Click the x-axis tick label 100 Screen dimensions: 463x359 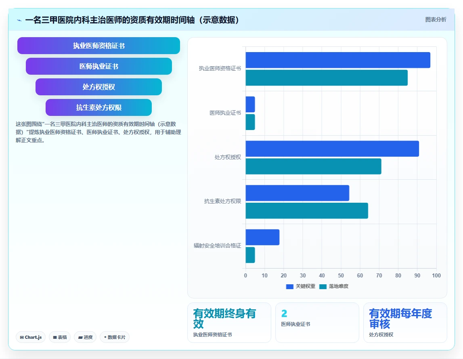pyautogui.click(x=436, y=275)
